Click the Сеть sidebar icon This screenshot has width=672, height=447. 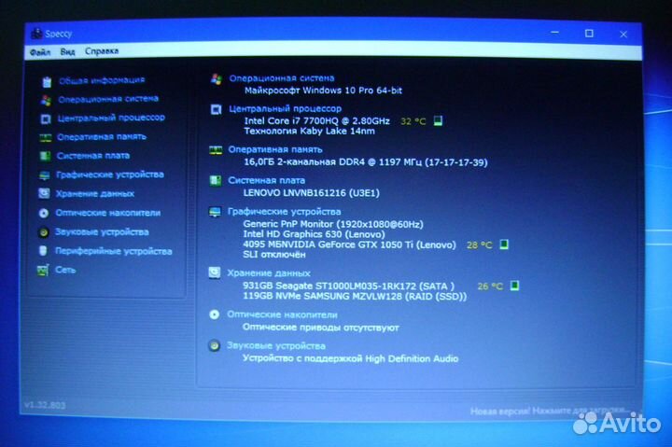(x=43, y=270)
